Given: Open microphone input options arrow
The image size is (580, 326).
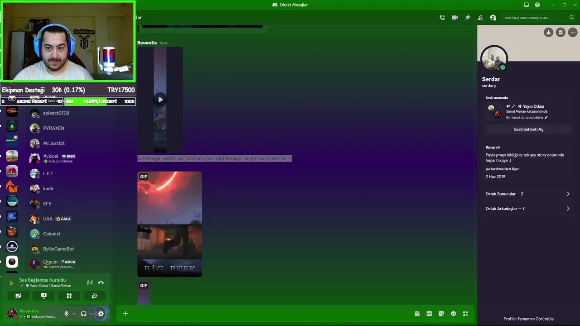Looking at the screenshot, I should click(x=74, y=314).
